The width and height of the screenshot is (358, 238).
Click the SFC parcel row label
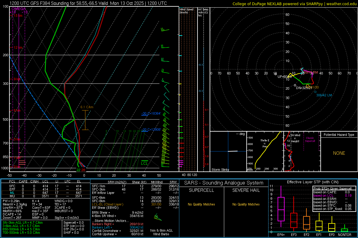[12, 186]
